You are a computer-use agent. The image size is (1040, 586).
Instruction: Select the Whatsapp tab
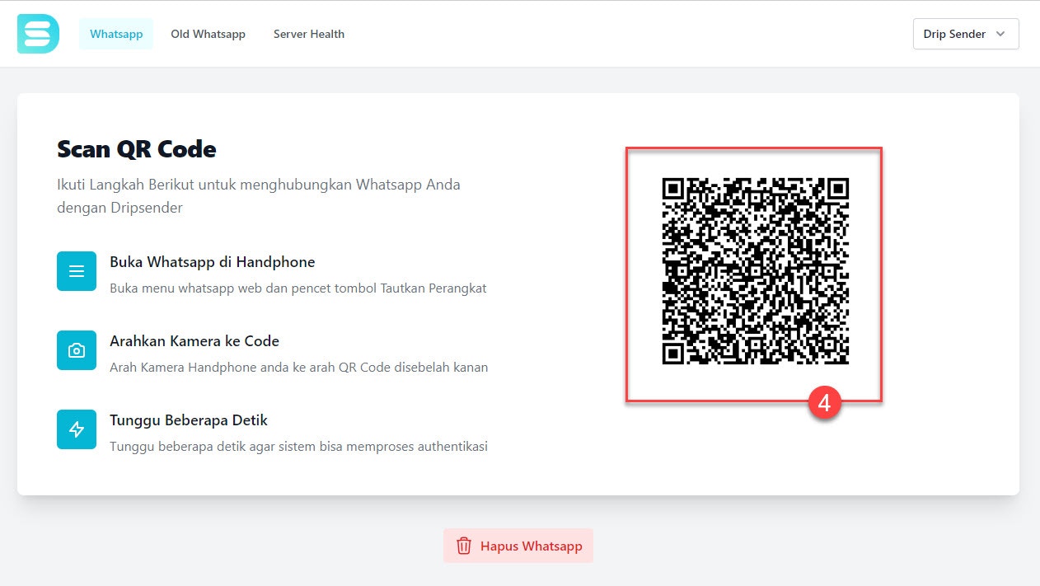tap(115, 34)
